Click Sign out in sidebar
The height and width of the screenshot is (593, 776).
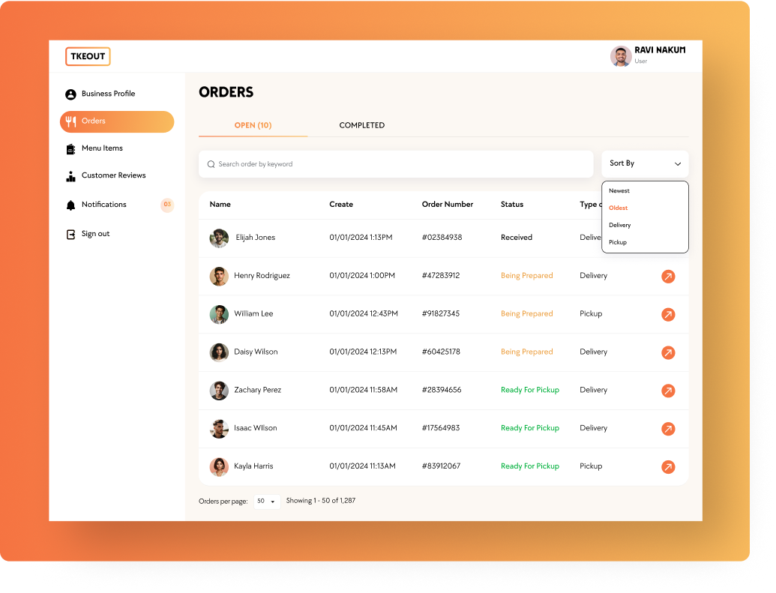coord(95,234)
